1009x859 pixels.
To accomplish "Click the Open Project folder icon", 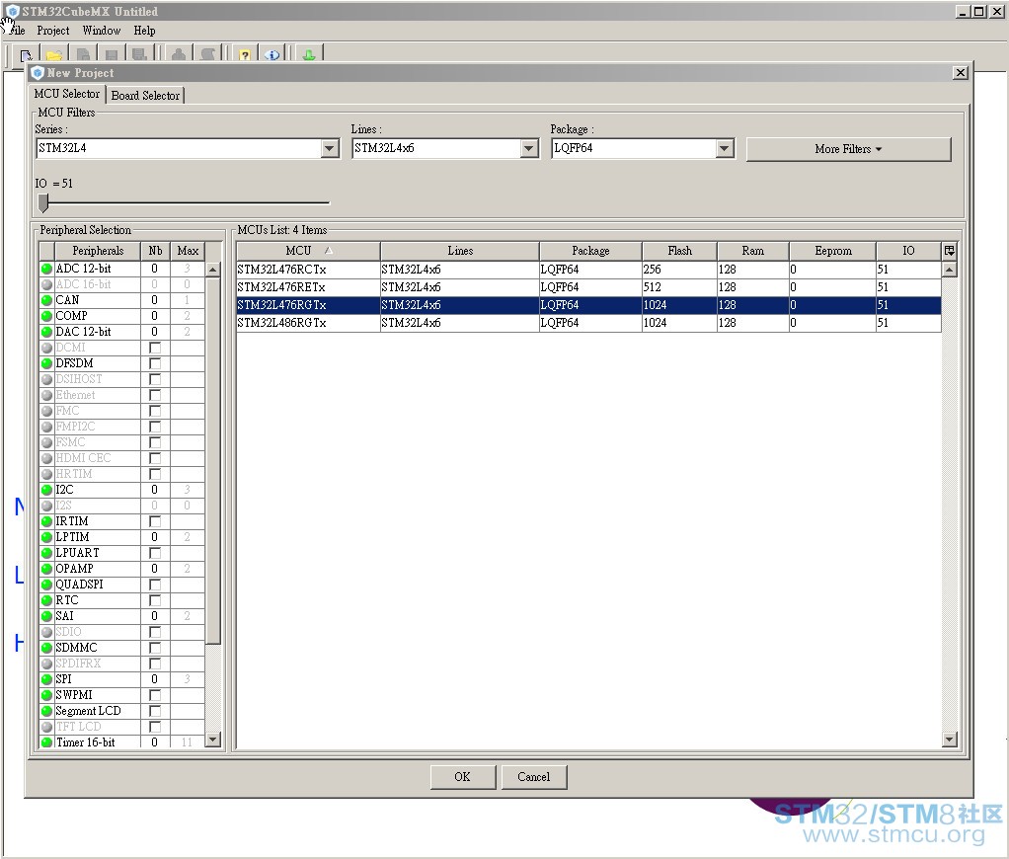I will point(54,54).
